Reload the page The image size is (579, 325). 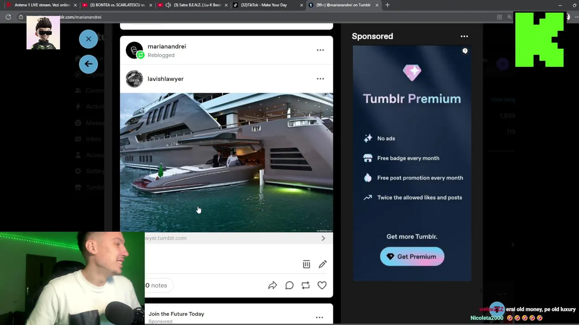point(8,17)
